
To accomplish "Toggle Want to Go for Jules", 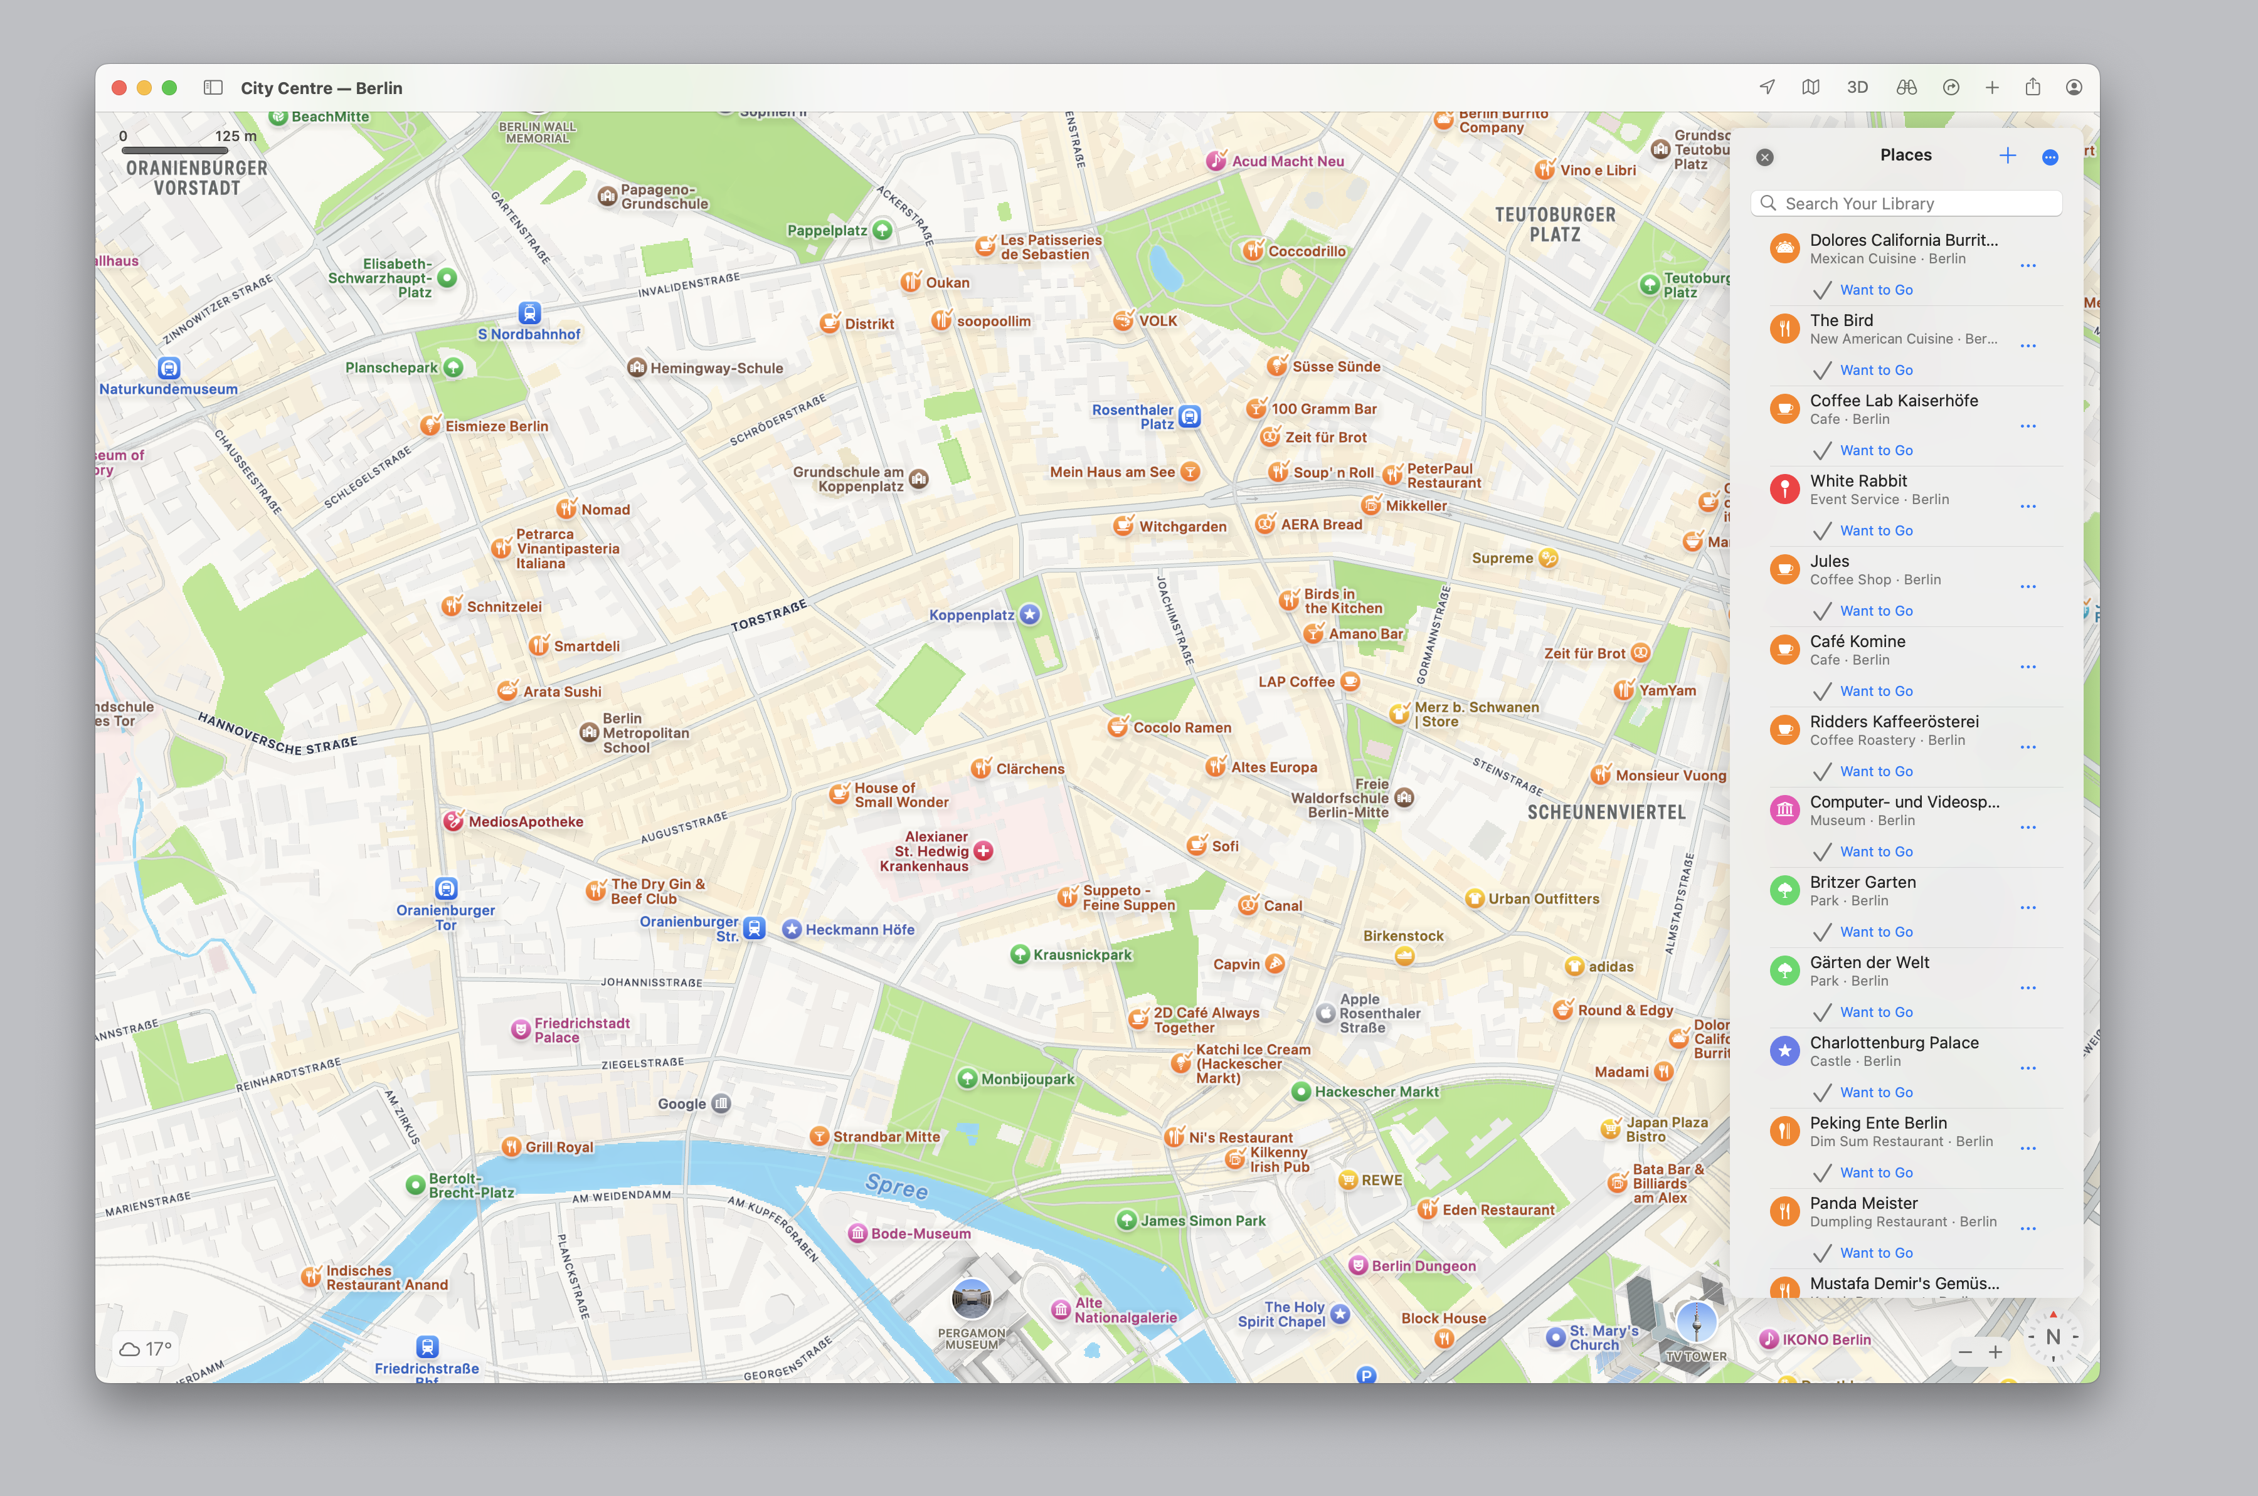I will click(x=1864, y=611).
